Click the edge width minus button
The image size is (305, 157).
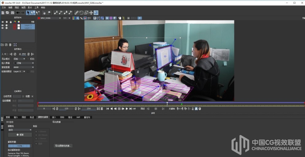point(23,96)
